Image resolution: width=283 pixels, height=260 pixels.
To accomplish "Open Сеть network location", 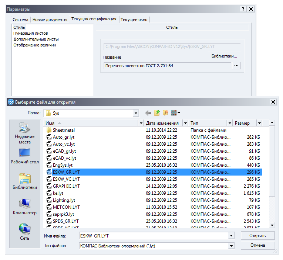I will [x=25, y=232].
